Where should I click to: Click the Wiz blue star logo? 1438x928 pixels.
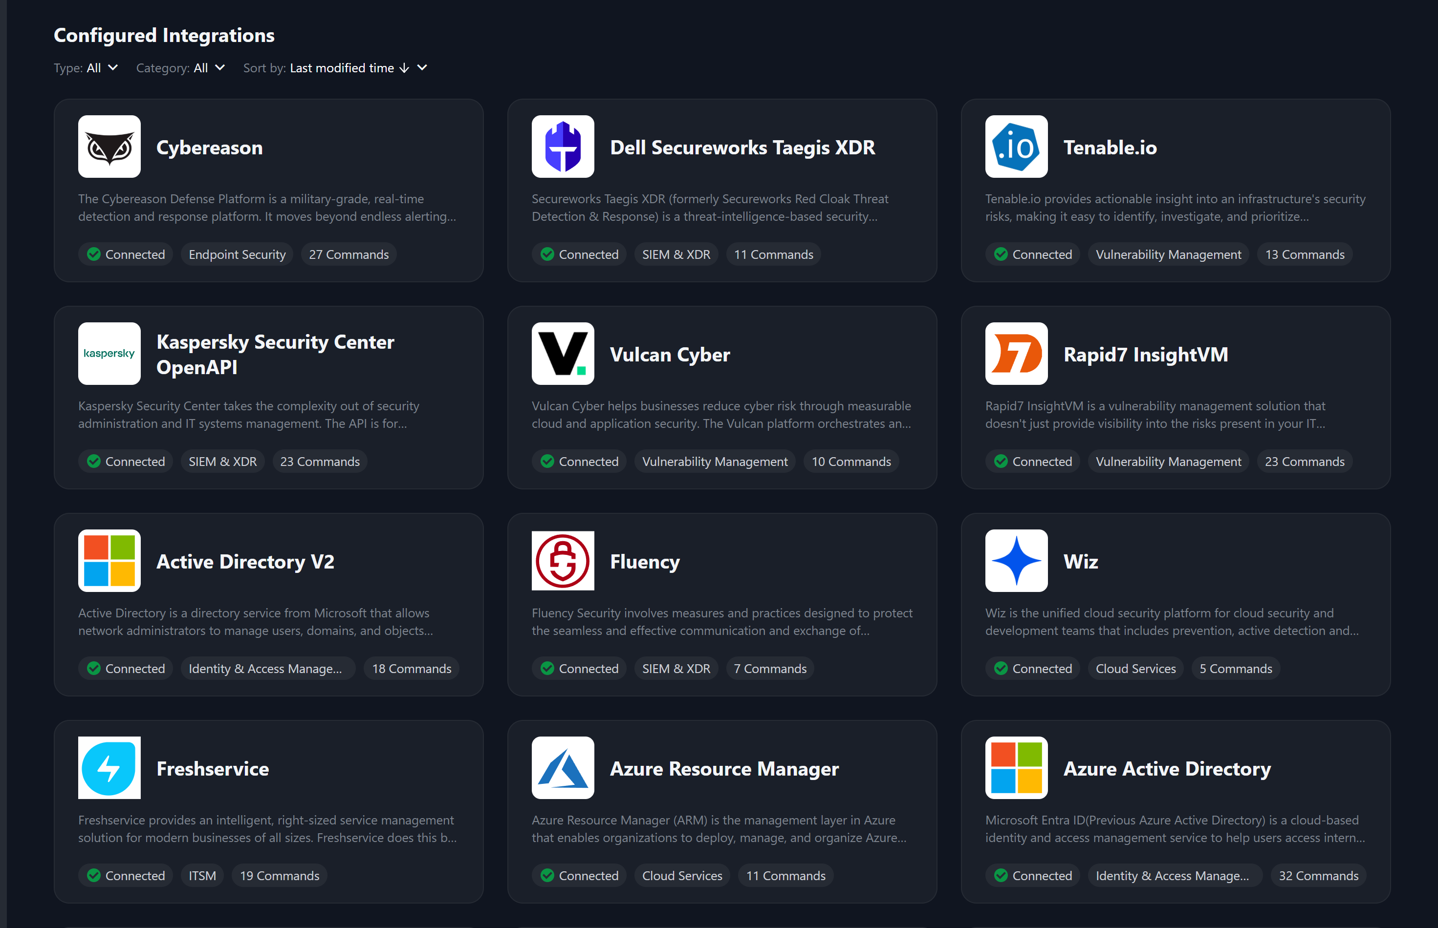coord(1016,560)
